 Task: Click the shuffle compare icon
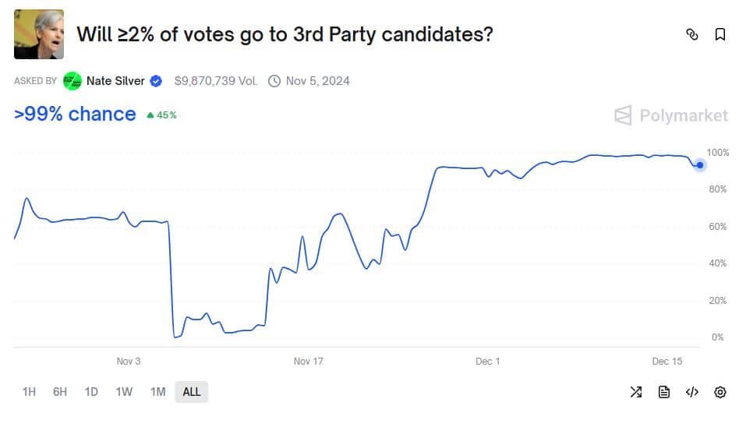click(x=635, y=392)
